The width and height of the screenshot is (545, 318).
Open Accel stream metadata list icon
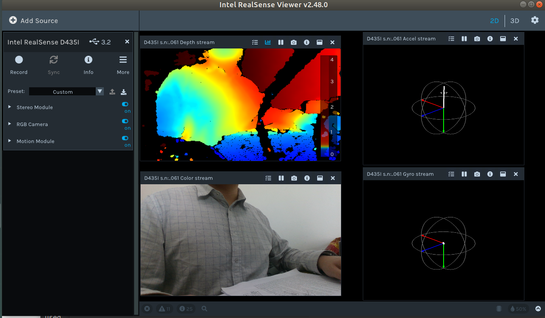pyautogui.click(x=451, y=39)
